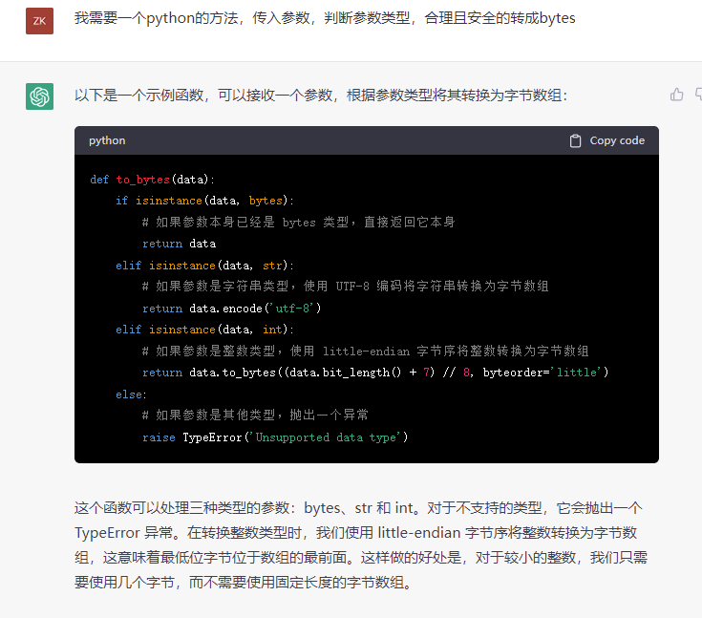Click the def to_bytes(data) line
The height and width of the screenshot is (618, 702).
pos(152,180)
